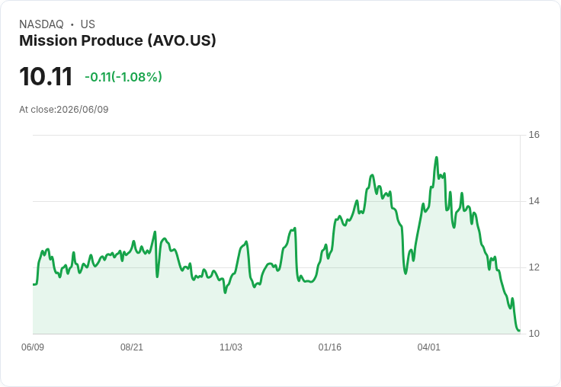Click the 06/09 x-axis date label
Screen dimensions: 561x387
33,347
